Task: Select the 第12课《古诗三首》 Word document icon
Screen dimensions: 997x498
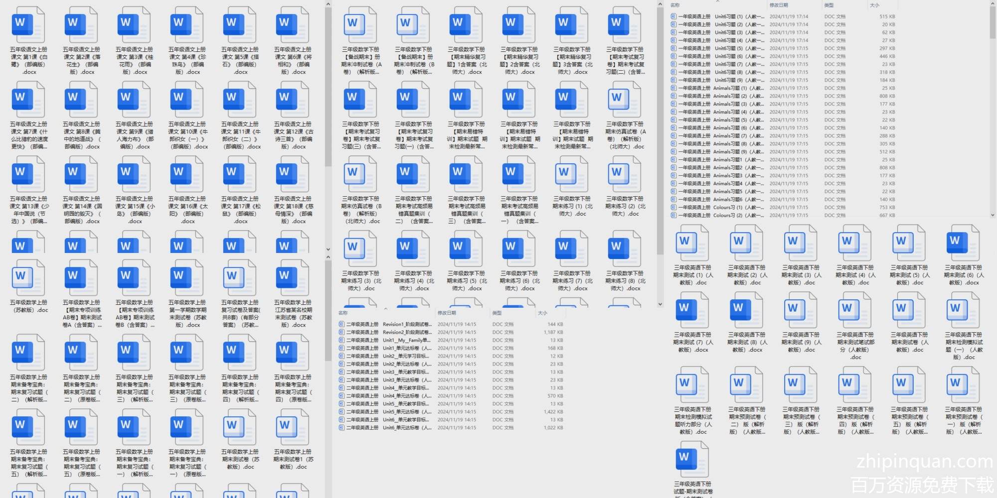Action: tap(293, 100)
